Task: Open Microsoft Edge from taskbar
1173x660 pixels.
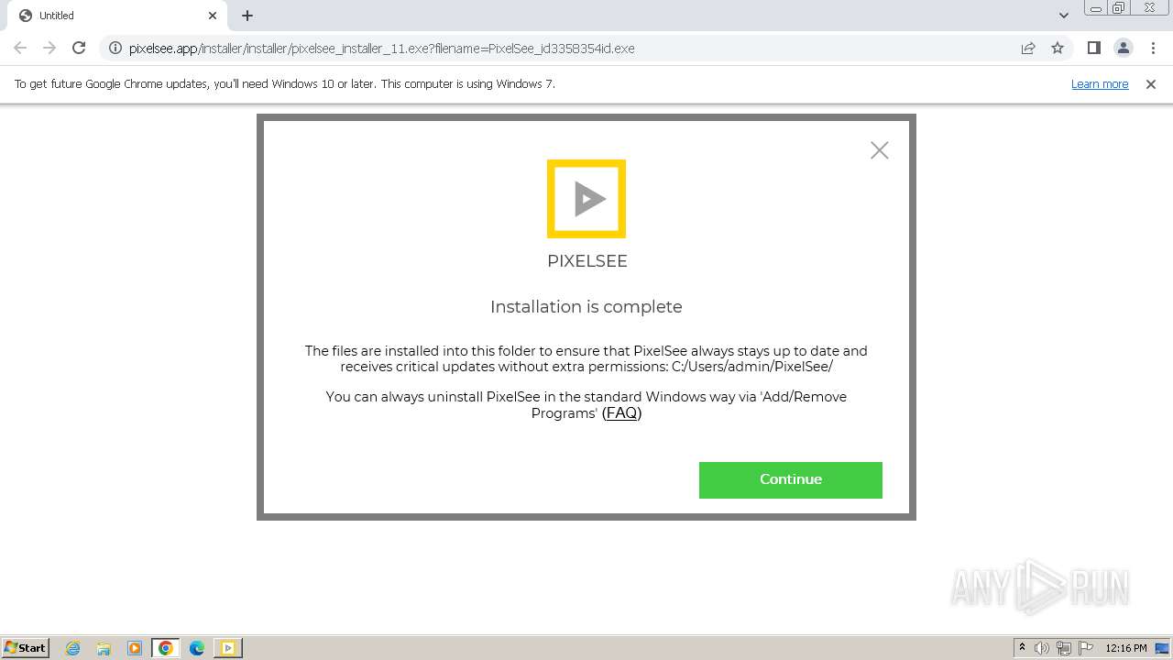Action: coord(197,648)
